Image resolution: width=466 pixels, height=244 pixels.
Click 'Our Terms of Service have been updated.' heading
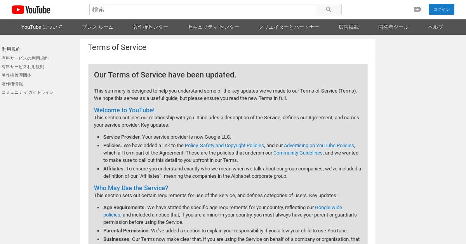point(165,75)
